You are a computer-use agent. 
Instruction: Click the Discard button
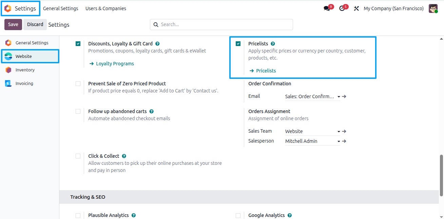(x=35, y=24)
